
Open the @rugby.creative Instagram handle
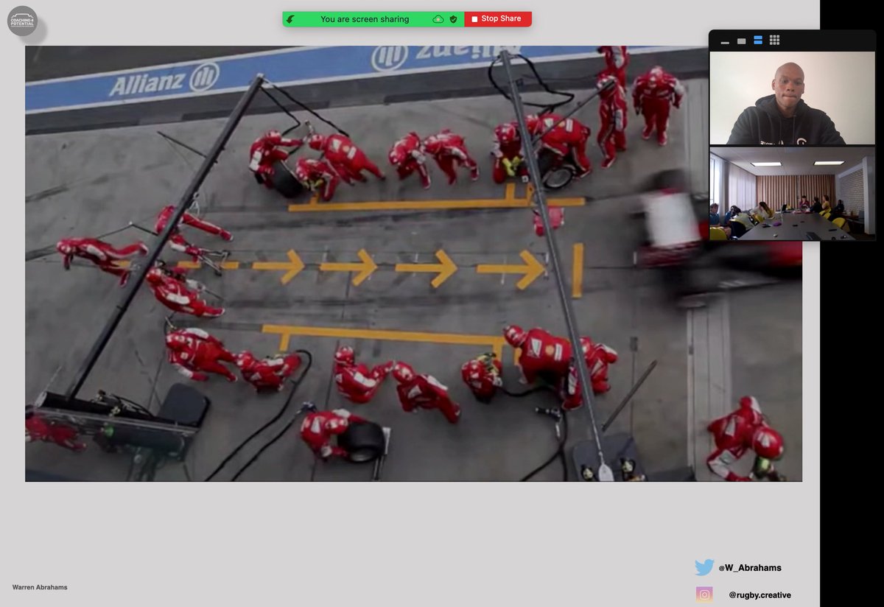[760, 594]
